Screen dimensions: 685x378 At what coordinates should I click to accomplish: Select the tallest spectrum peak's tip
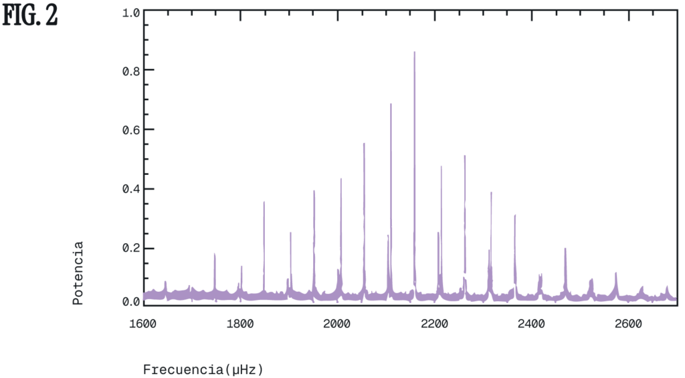(x=415, y=52)
